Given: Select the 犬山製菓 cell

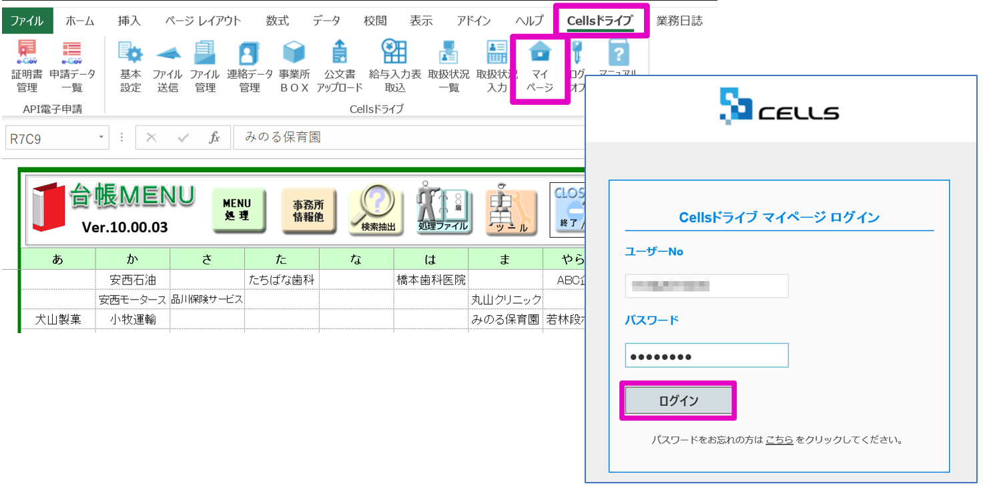Looking at the screenshot, I should [x=58, y=319].
